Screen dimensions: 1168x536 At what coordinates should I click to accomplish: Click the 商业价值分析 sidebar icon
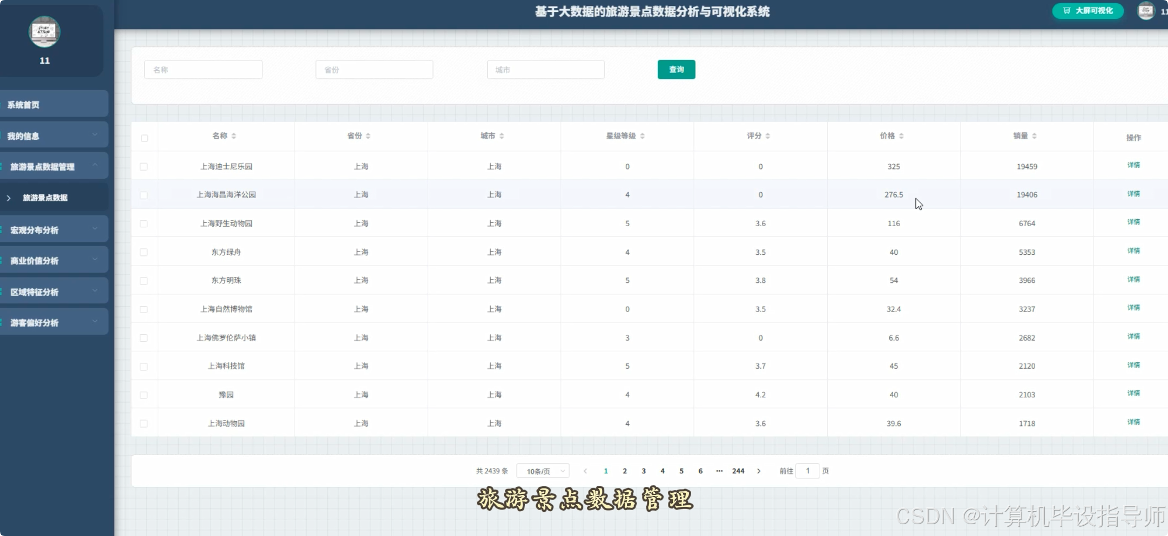(x=3, y=260)
